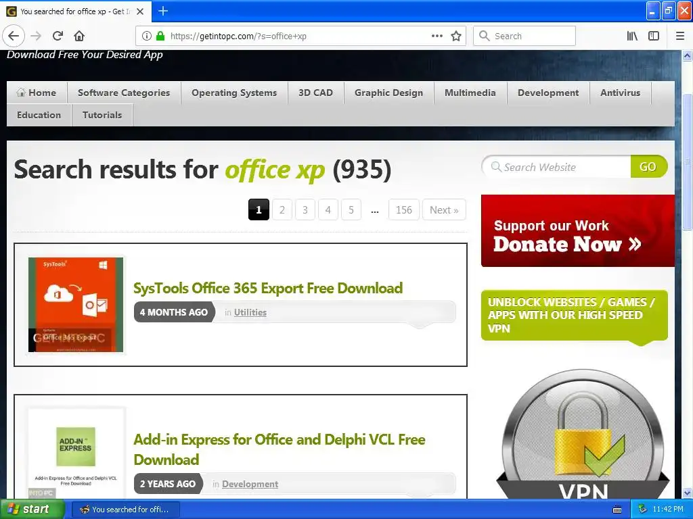Screen dimensions: 693x519
Task: Open the 3D CAD menu item
Action: click(x=315, y=93)
